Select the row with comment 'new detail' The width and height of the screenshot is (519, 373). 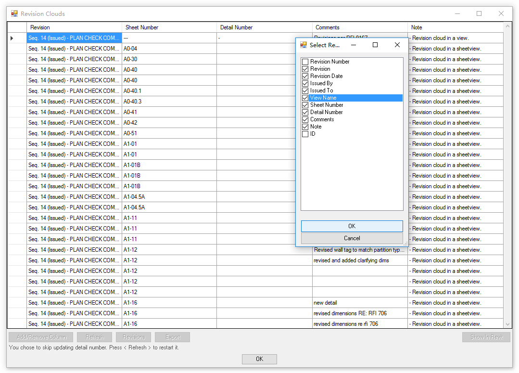click(144, 302)
